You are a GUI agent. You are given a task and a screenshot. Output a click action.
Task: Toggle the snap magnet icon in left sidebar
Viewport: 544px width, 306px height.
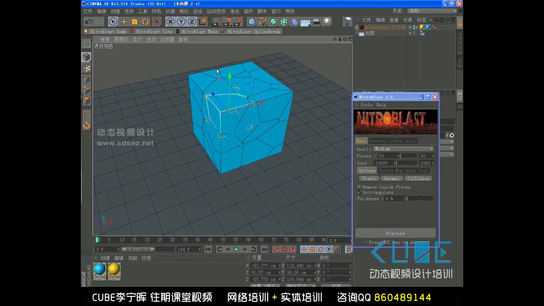tap(86, 125)
